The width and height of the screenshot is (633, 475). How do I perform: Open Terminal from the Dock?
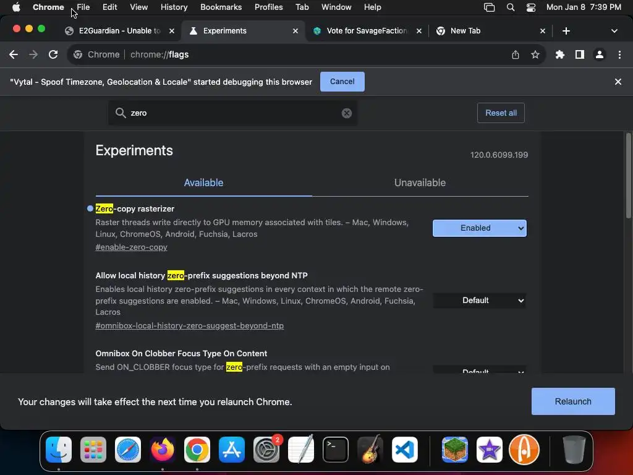point(336,450)
